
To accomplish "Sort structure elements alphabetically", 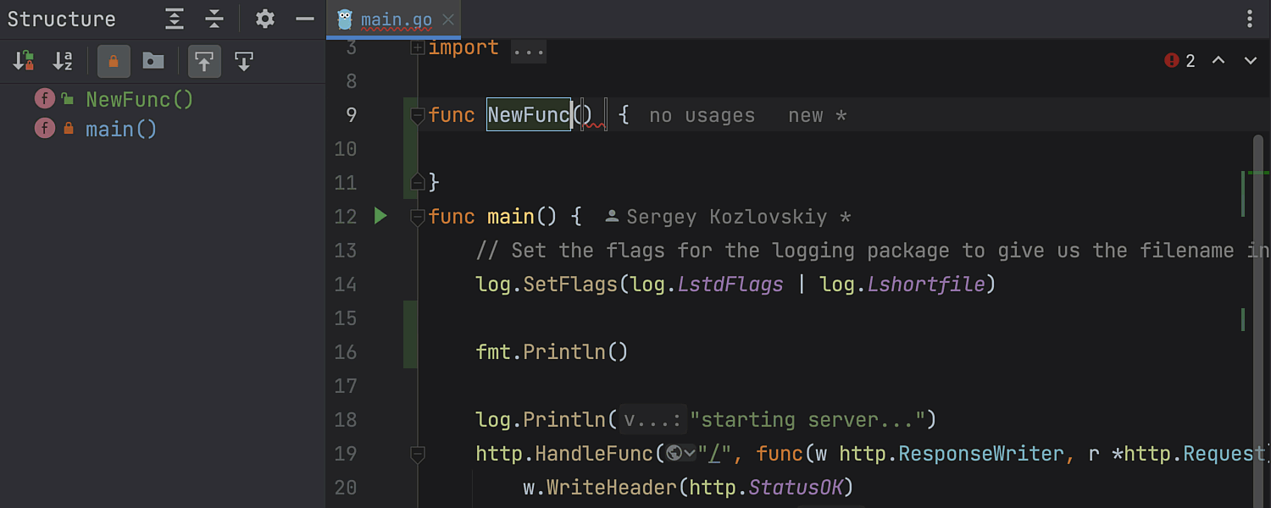I will click(x=63, y=61).
